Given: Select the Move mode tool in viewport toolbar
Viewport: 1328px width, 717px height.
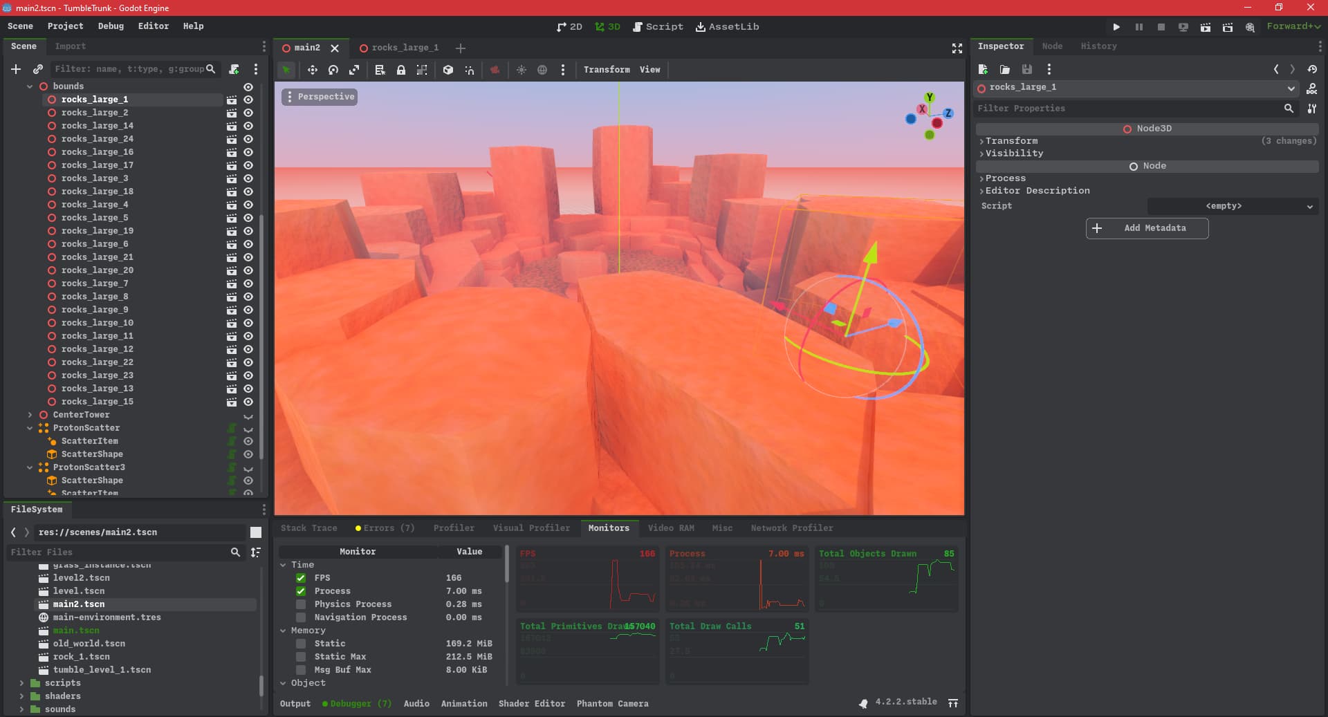Looking at the screenshot, I should click(312, 70).
